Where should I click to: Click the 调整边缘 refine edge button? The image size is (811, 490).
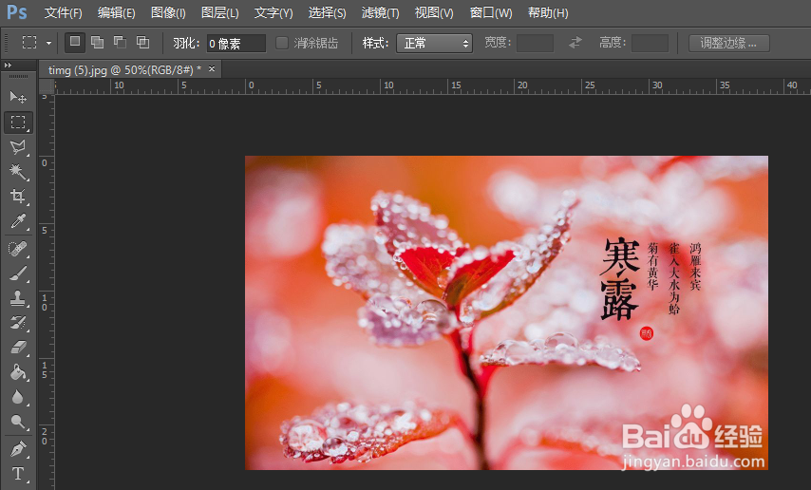[729, 43]
